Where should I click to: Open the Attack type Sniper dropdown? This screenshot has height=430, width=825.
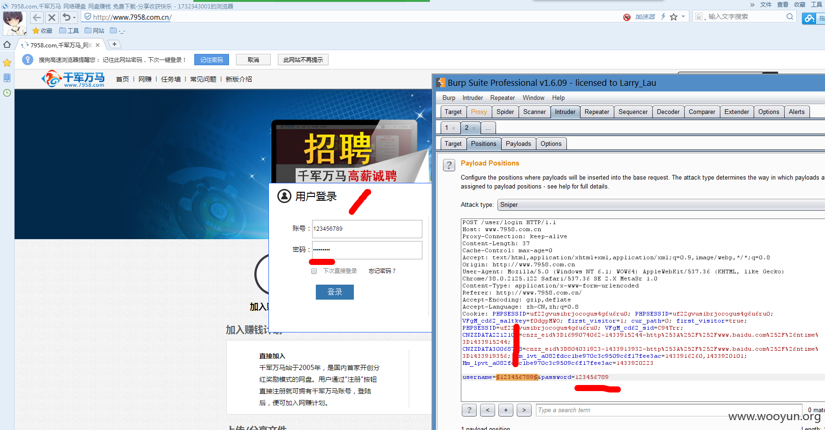point(662,204)
